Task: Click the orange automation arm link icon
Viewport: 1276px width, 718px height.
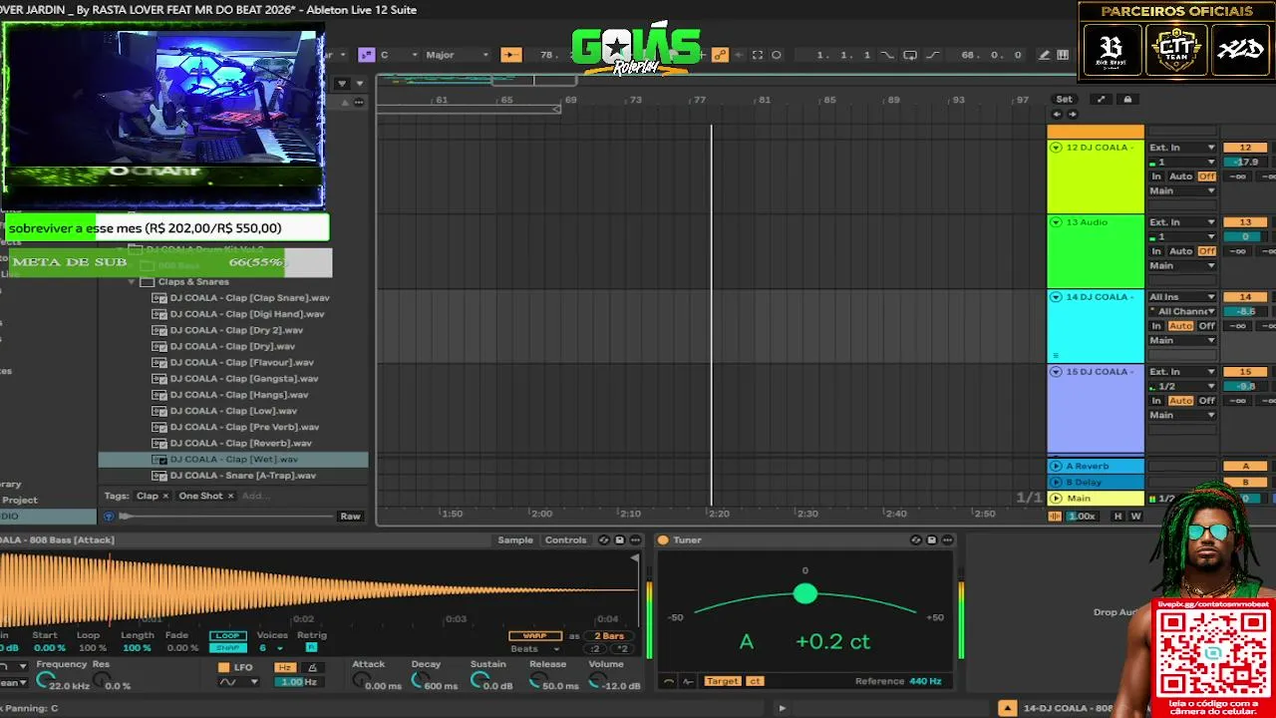Action: [720, 55]
